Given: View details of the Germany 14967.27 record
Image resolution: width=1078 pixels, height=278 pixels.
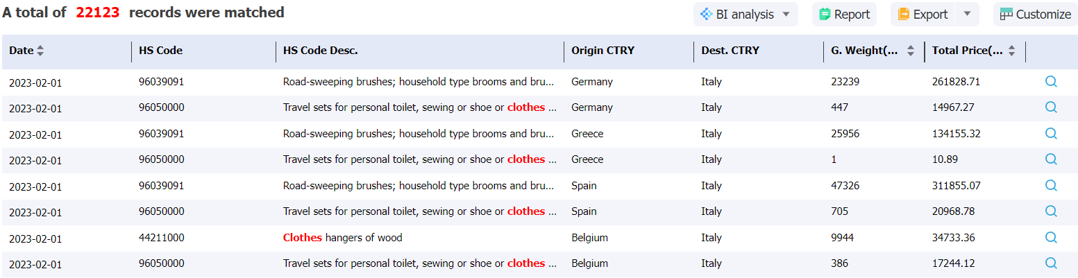Looking at the screenshot, I should point(1051,107).
